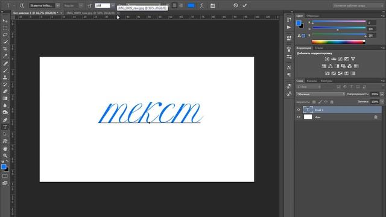Open the Character and Paragraph panels

point(213,5)
